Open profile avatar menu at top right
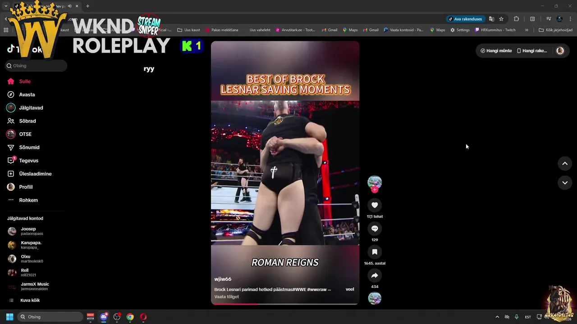Viewport: 577px width, 324px height. coord(560,51)
